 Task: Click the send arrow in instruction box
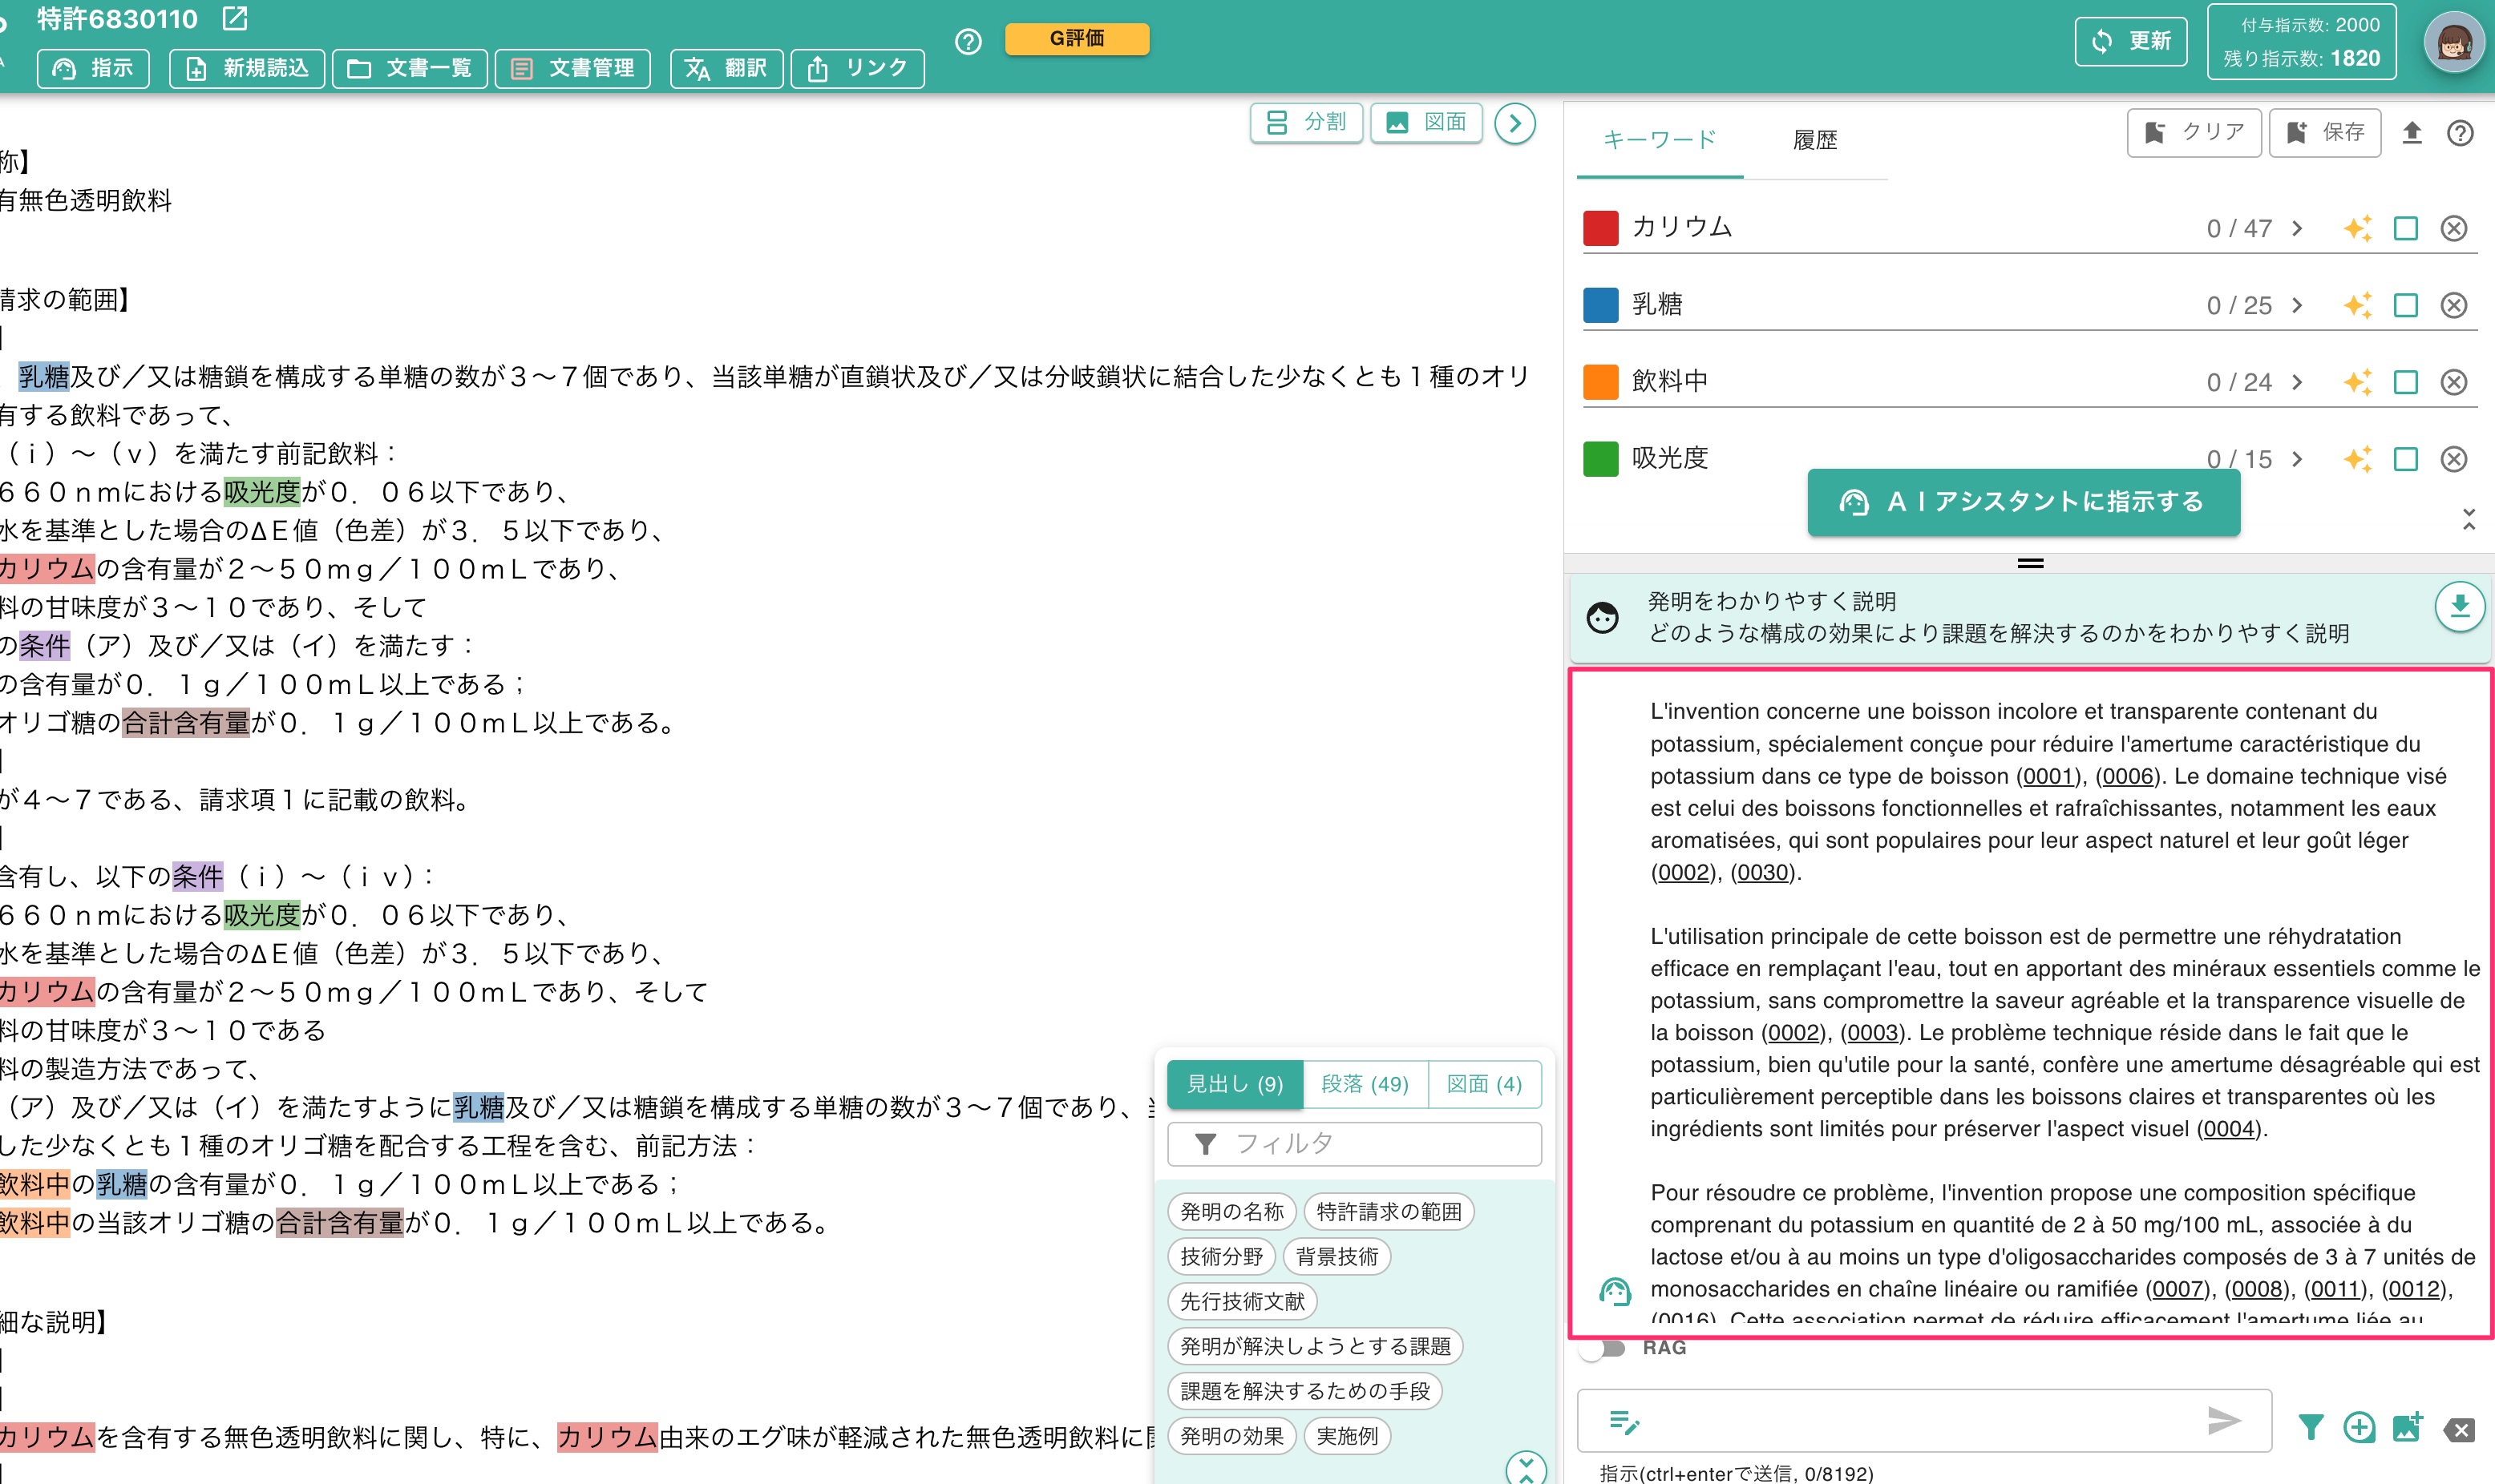pos(2224,1420)
